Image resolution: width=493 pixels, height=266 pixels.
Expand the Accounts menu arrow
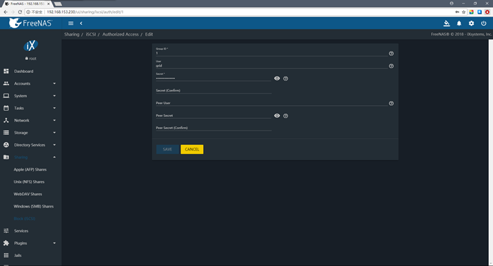(54, 83)
